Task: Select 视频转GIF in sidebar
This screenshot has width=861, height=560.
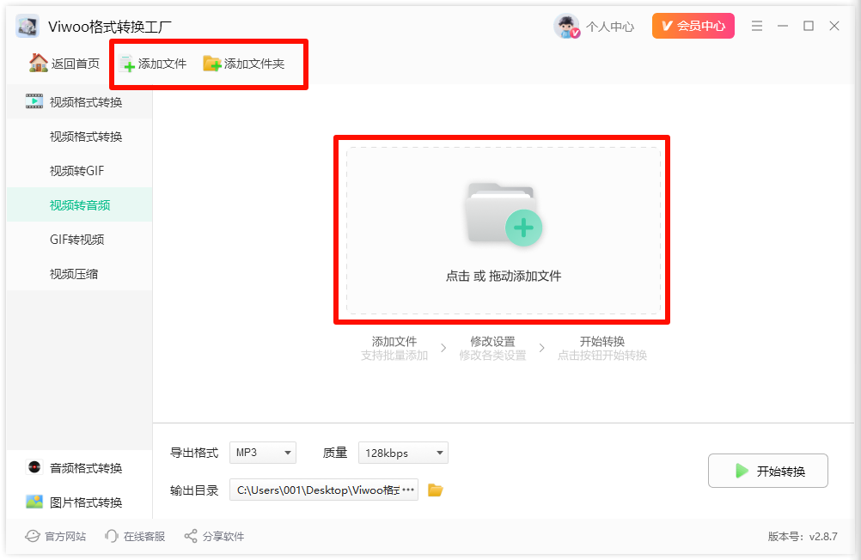Action: point(79,171)
